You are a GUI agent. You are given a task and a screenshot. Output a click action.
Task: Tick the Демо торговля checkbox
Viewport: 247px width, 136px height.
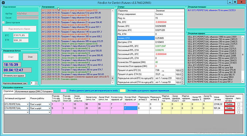[x=4, y=23]
